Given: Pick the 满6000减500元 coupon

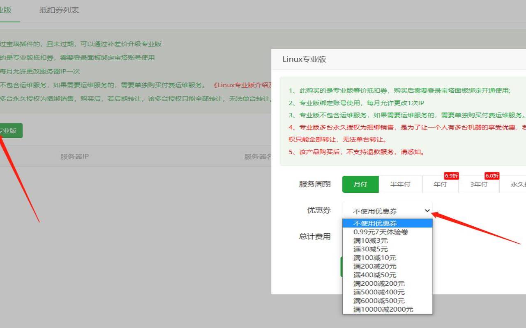Looking at the screenshot, I should (x=388, y=301).
